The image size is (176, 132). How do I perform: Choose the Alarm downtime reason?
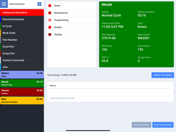click(72, 6)
